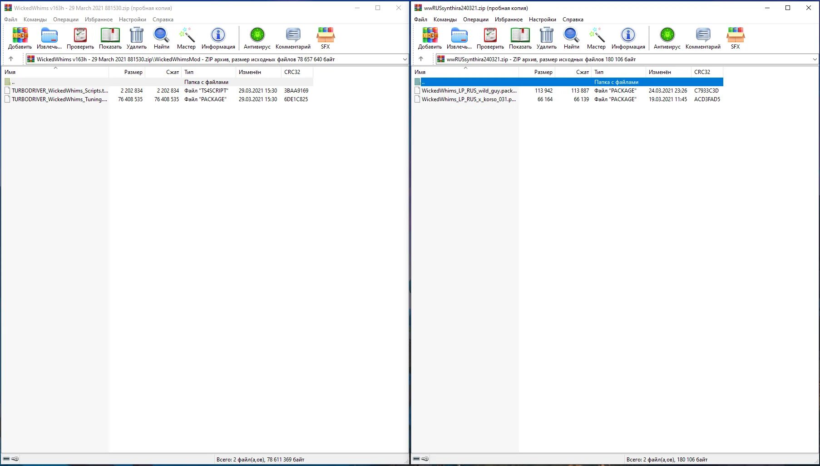Open Комментарий in left window
Viewport: 820px width, 466px height.
point(293,38)
